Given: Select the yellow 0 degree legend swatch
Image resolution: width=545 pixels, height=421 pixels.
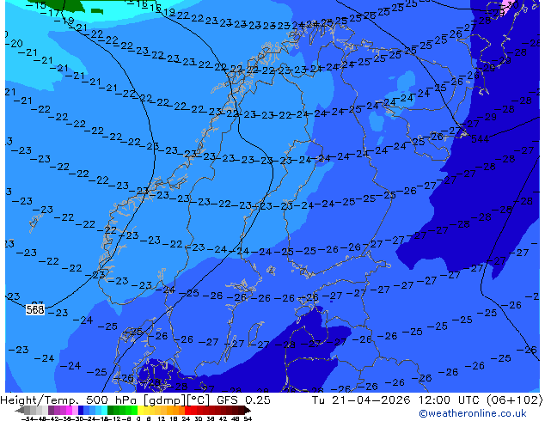Looking at the screenshot, I should click(140, 411).
